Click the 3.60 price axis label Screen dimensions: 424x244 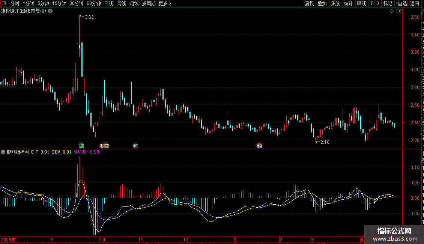tap(415, 17)
